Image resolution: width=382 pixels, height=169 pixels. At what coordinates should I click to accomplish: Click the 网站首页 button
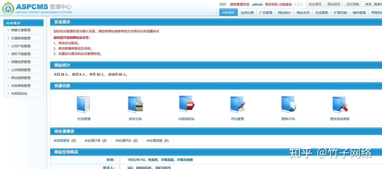(334, 4)
